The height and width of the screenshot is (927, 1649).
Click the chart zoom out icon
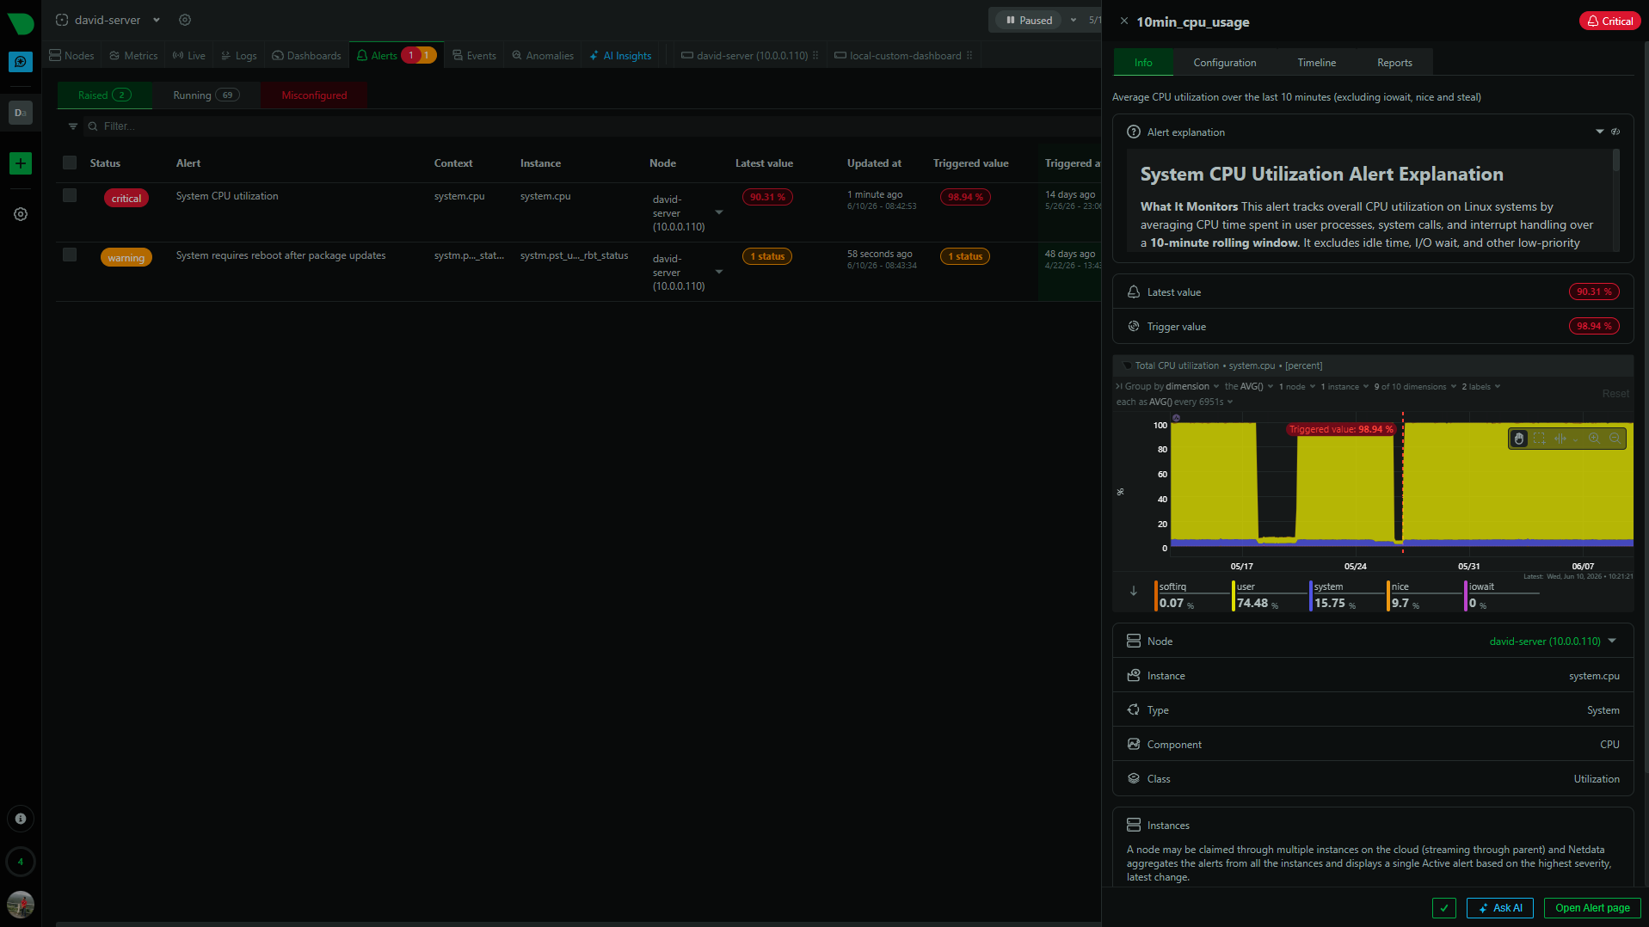tap(1615, 439)
